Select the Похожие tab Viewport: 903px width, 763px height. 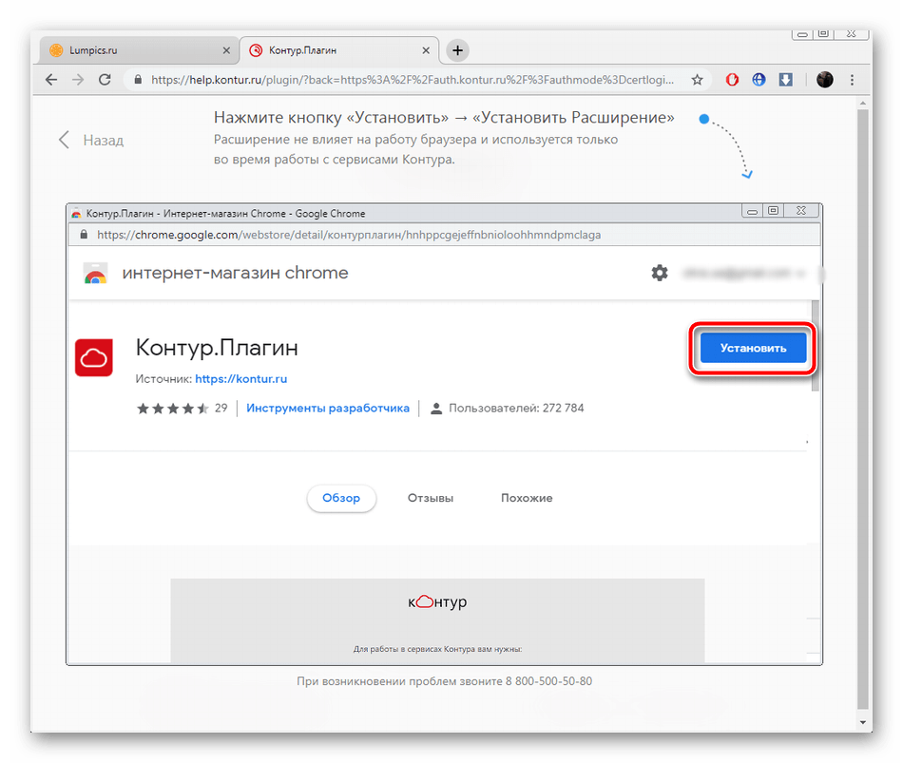pos(527,498)
